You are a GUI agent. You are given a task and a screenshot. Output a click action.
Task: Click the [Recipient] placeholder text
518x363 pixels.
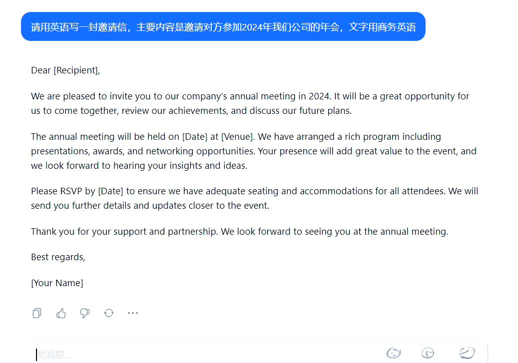75,70
